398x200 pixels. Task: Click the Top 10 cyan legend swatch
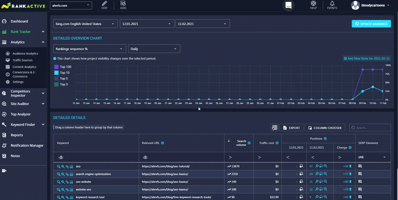pyautogui.click(x=56, y=73)
